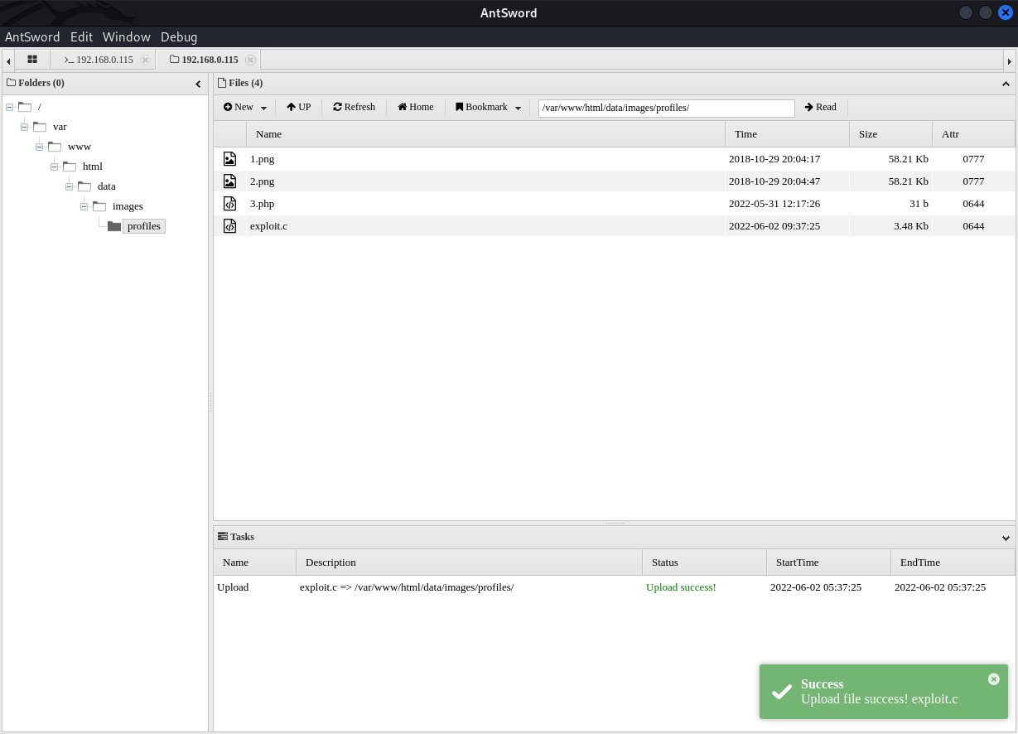Open the Edit menu

point(81,36)
